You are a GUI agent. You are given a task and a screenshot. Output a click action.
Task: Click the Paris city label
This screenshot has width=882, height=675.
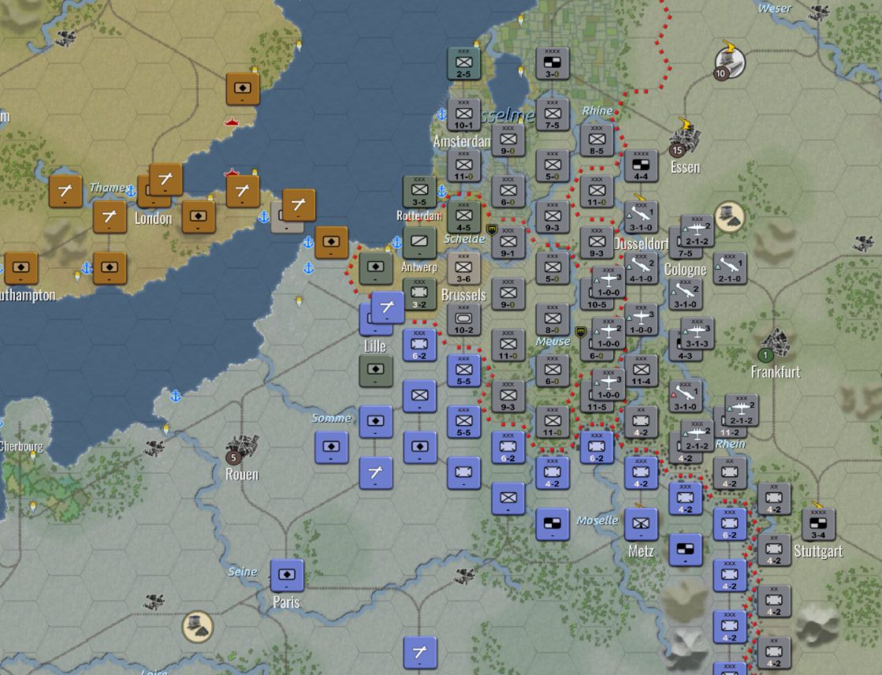click(286, 602)
